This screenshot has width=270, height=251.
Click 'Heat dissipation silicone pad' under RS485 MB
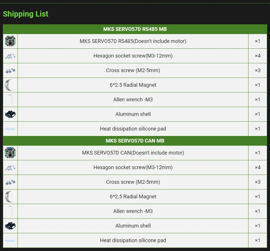[133, 129]
